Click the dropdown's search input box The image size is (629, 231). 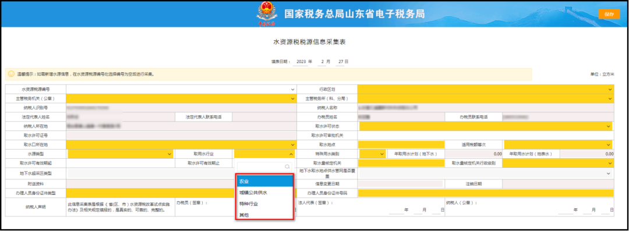coord(264,166)
